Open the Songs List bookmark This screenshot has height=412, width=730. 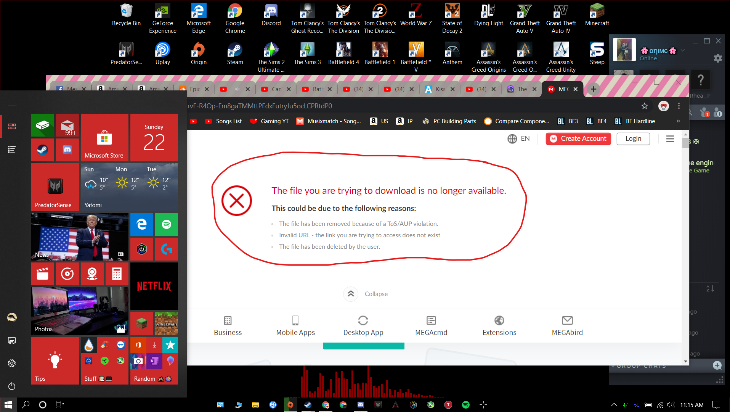tap(223, 121)
